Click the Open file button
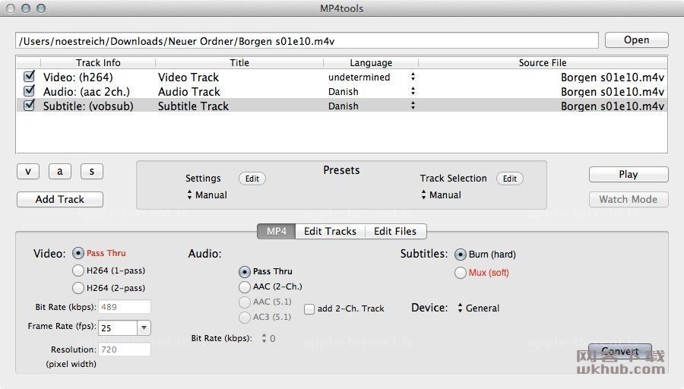 pos(636,40)
